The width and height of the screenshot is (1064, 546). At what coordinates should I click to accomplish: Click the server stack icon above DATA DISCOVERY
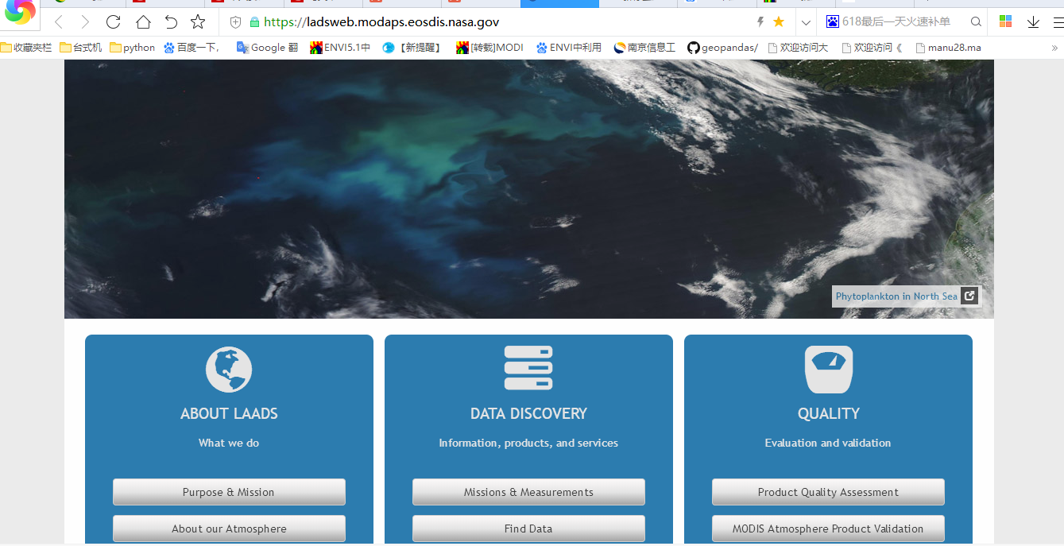[528, 368]
